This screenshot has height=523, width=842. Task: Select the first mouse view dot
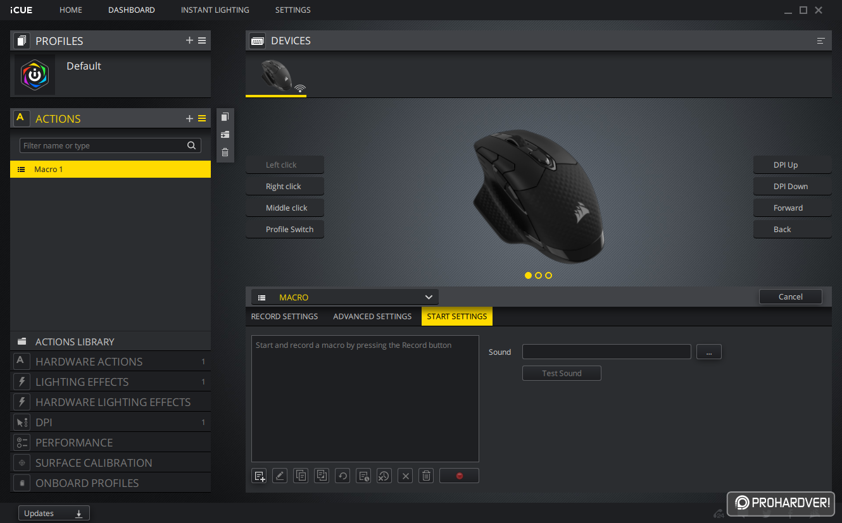pos(529,275)
